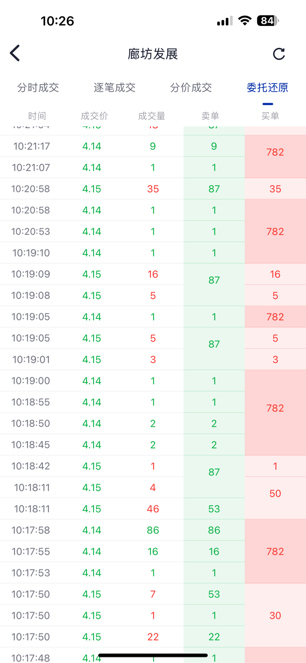The width and height of the screenshot is (306, 663).
Task: Tap the Wi-Fi status icon
Action: (245, 21)
